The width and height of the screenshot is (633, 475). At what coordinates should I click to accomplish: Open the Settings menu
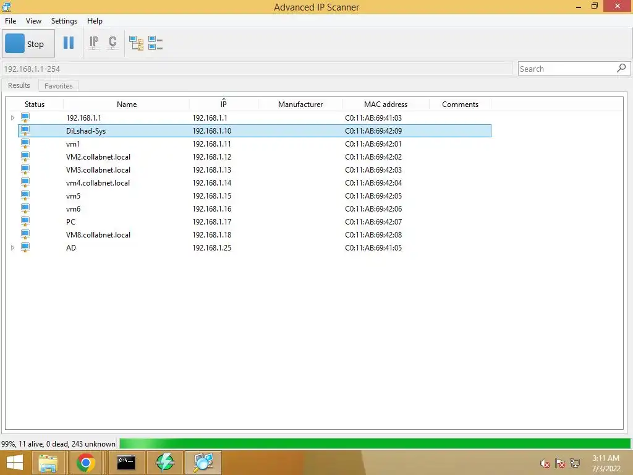64,21
